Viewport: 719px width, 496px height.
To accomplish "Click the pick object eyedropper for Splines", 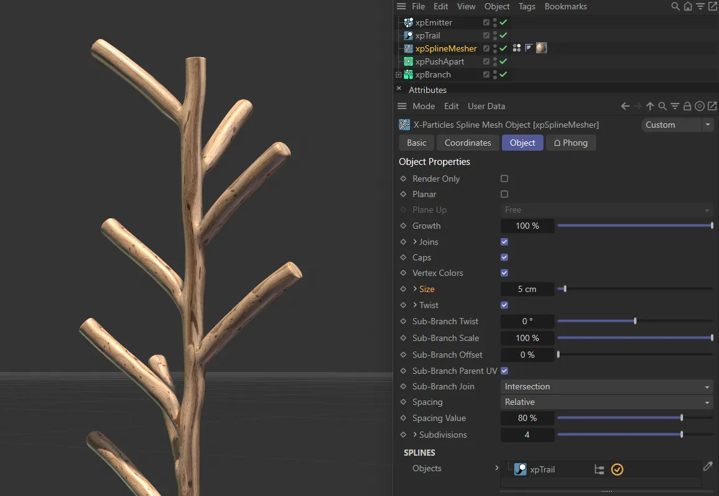I will click(708, 466).
